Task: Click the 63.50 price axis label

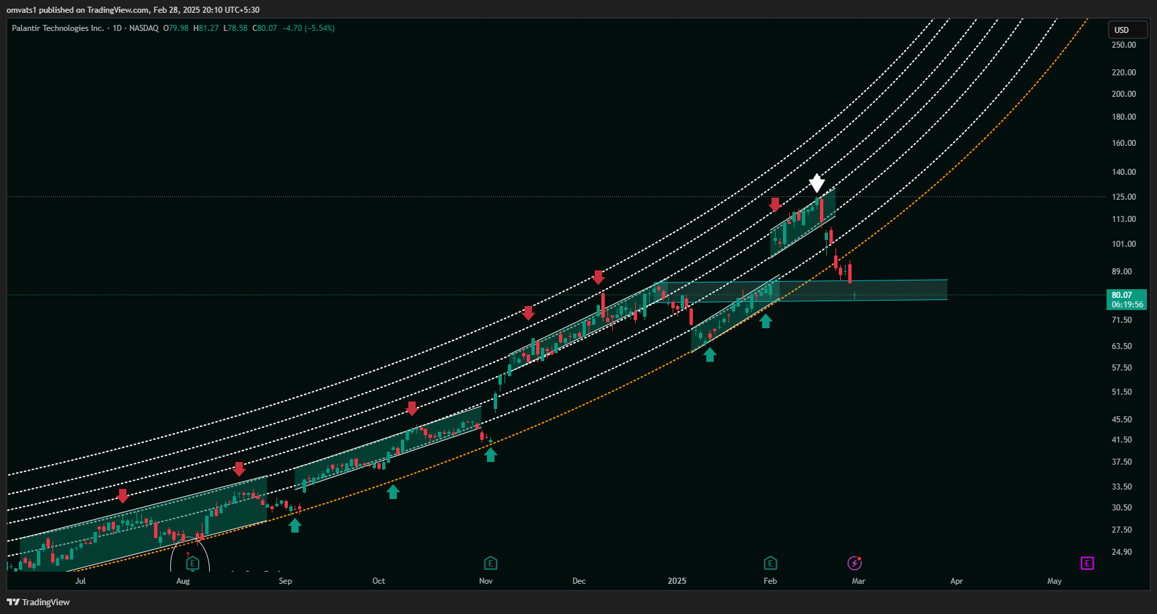Action: click(x=1121, y=346)
